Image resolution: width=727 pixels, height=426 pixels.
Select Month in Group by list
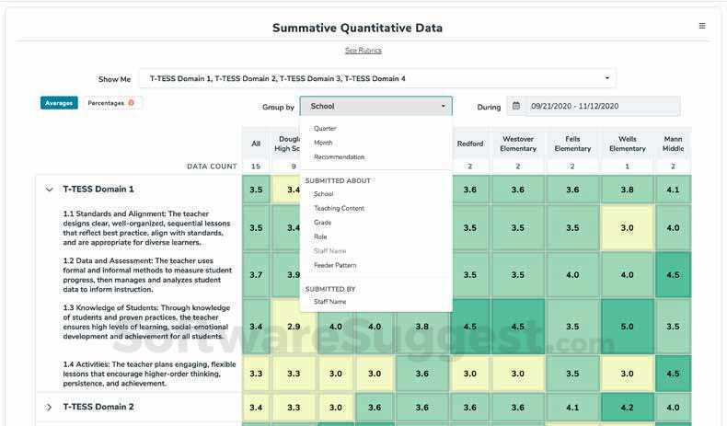[x=323, y=143]
